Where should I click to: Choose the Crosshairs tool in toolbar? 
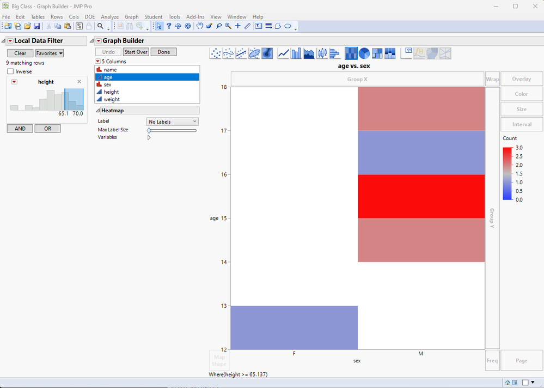coord(237,26)
